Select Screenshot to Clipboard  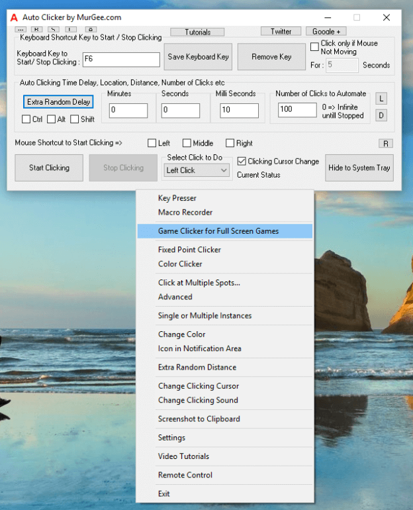(225, 419)
